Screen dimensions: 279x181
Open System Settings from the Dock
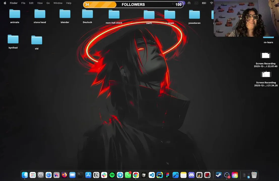coord(41,175)
